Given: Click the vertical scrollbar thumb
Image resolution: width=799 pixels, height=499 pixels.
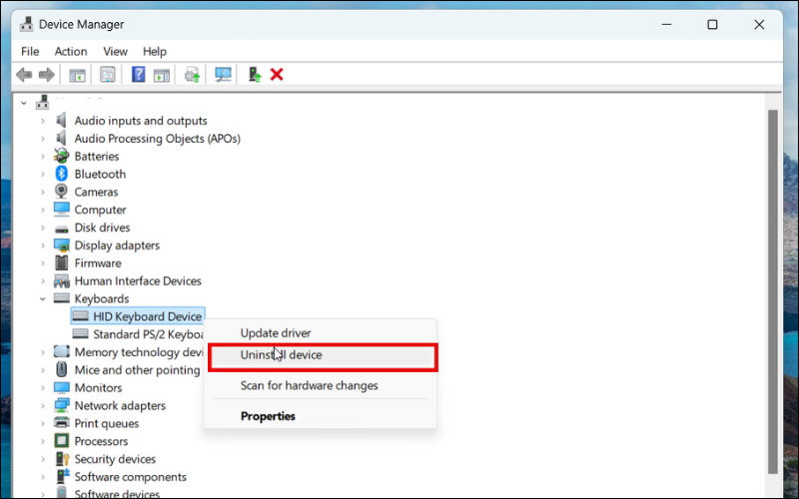Looking at the screenshot, I should (x=772, y=291).
